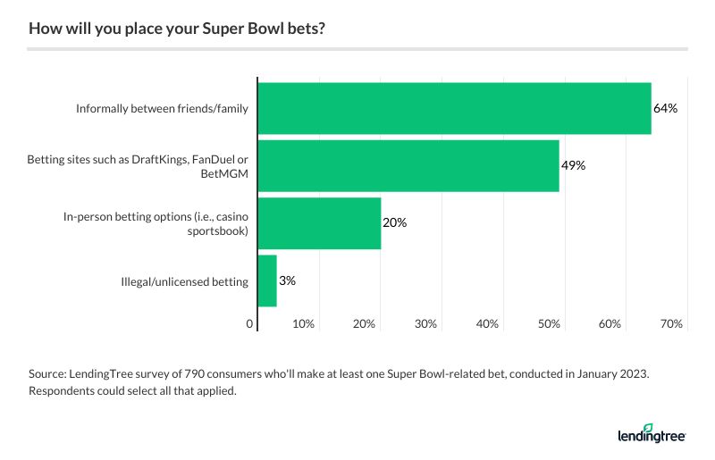Click the 70% x-axis tick label
Image resolution: width=715 pixels, height=460 pixels.
(671, 323)
